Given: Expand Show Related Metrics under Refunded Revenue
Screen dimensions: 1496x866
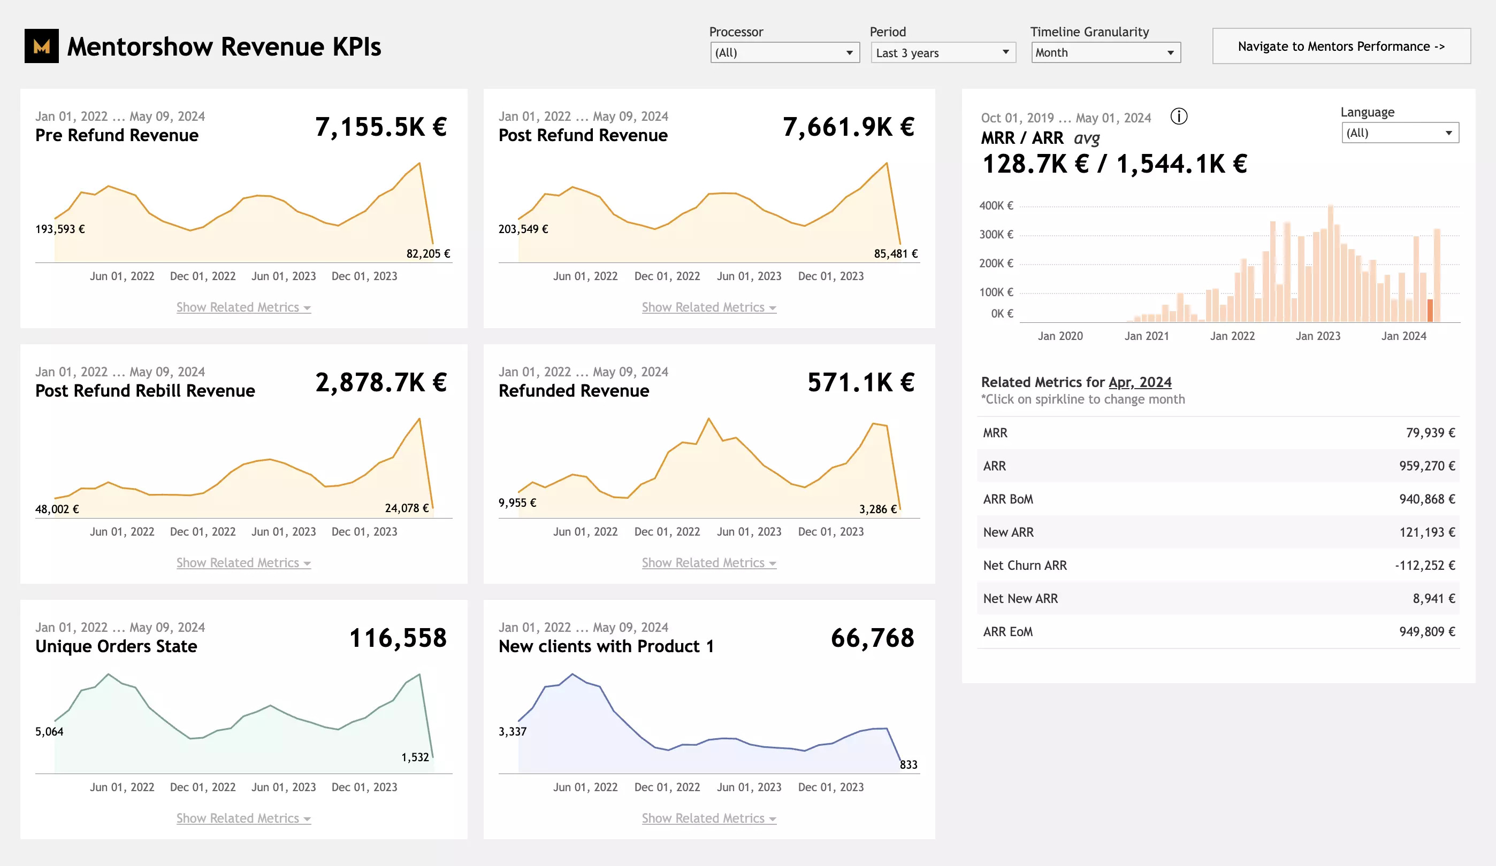Looking at the screenshot, I should click(708, 563).
